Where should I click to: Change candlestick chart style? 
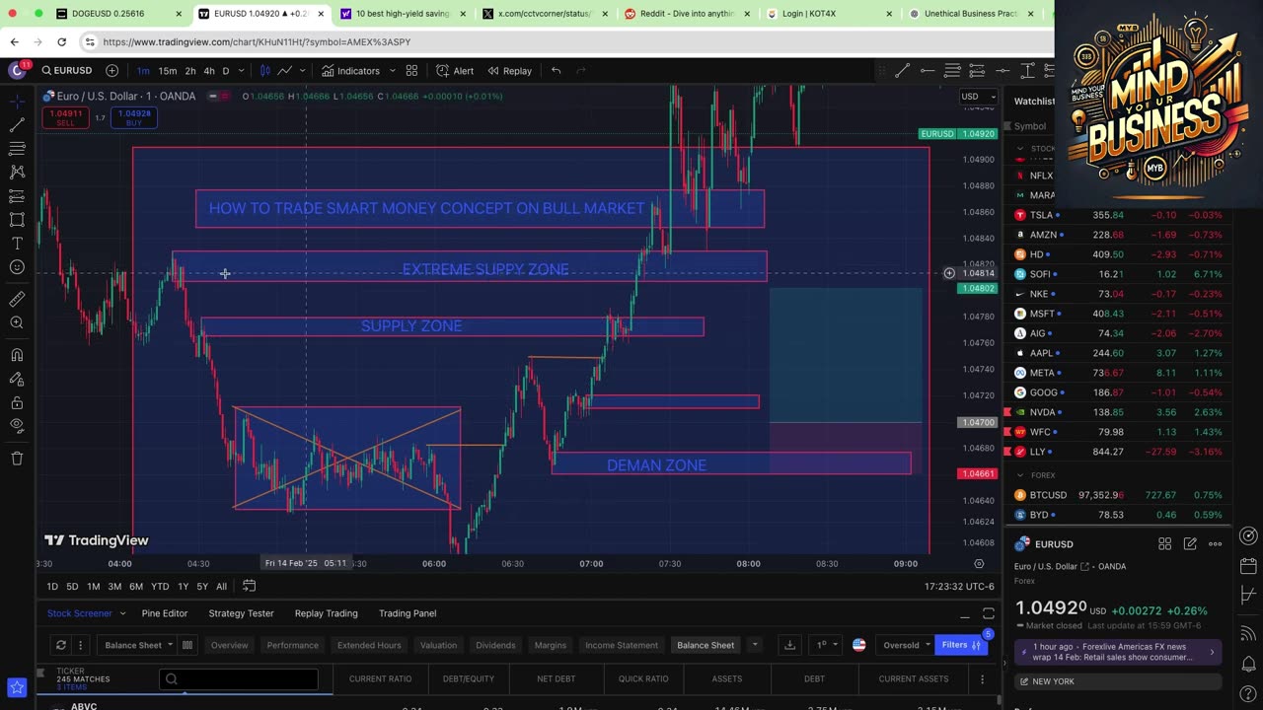pos(264,71)
